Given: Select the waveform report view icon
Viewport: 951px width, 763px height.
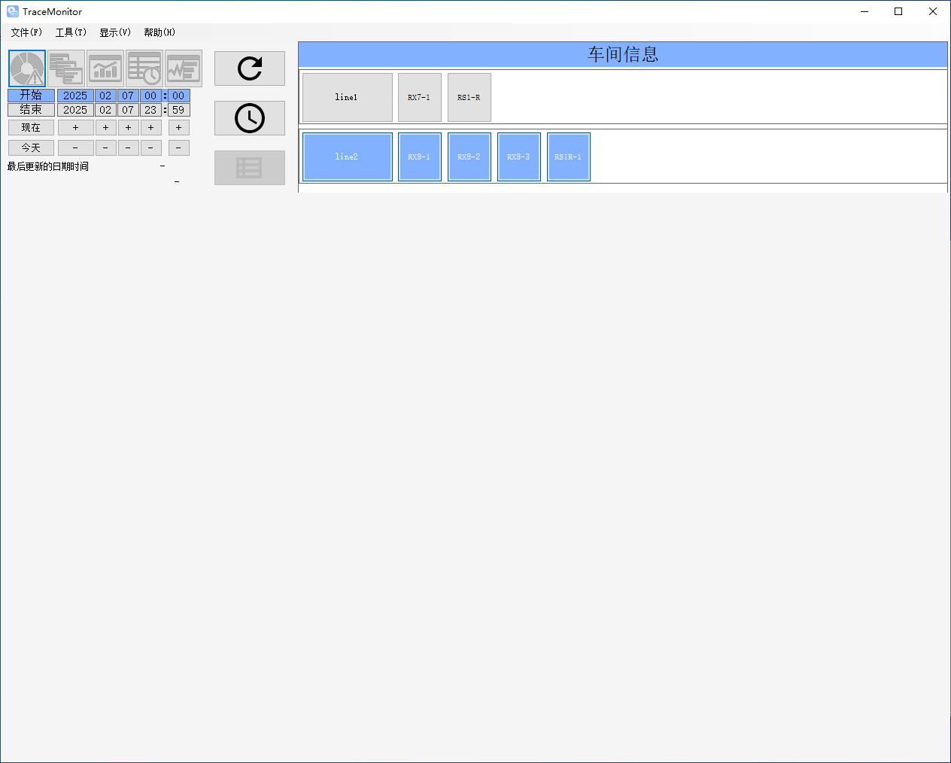Looking at the screenshot, I should [184, 68].
